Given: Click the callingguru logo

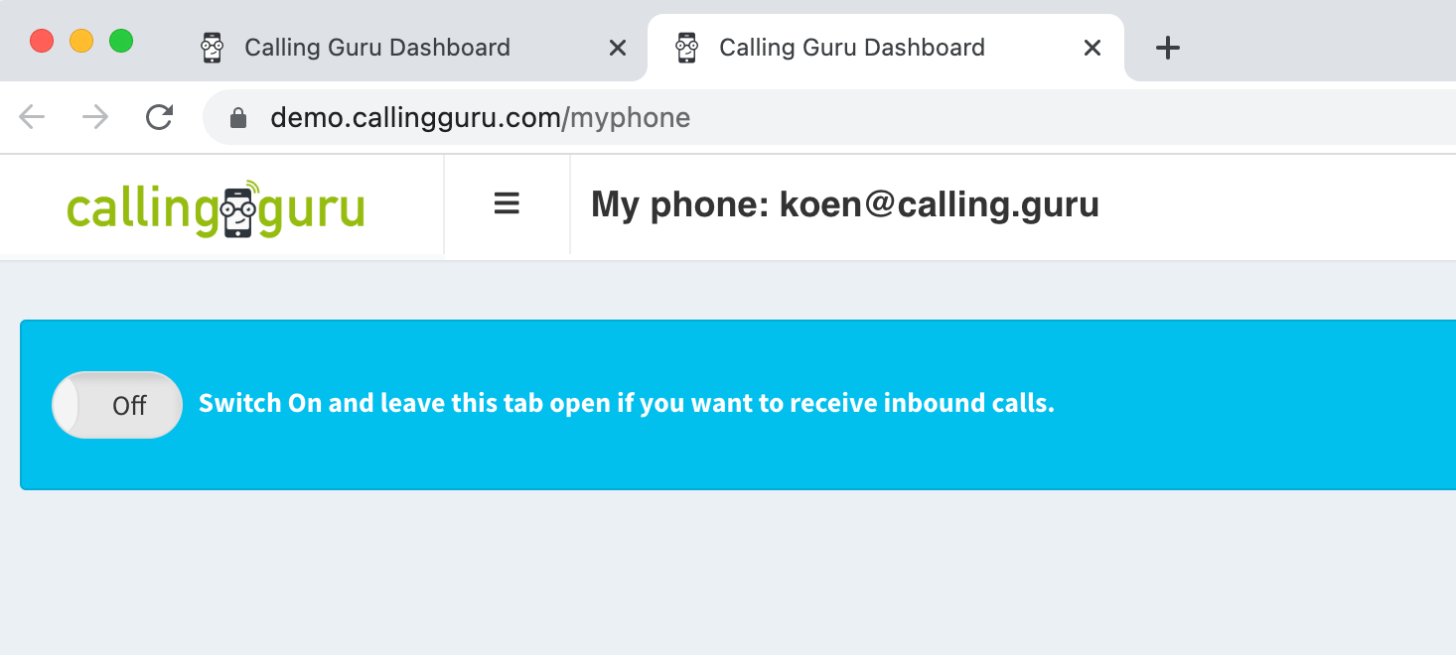Looking at the screenshot, I should tap(216, 207).
